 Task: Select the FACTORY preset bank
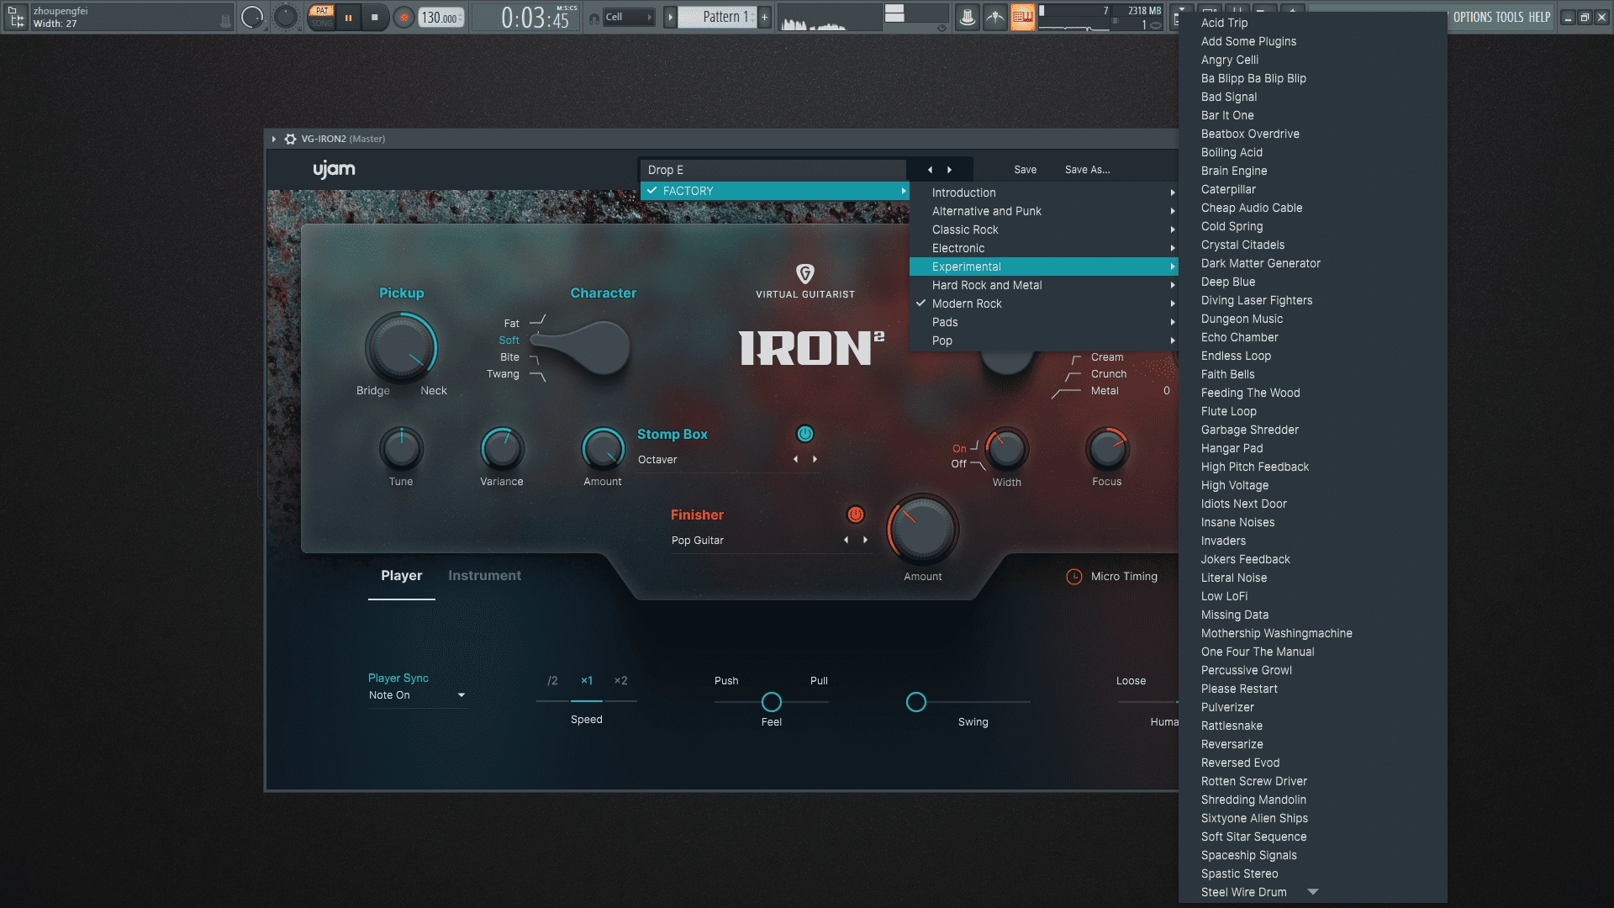pos(775,191)
